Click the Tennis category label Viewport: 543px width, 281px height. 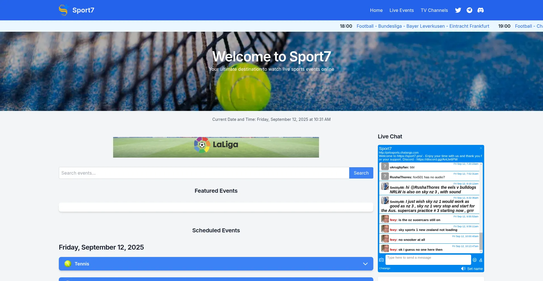(x=82, y=264)
